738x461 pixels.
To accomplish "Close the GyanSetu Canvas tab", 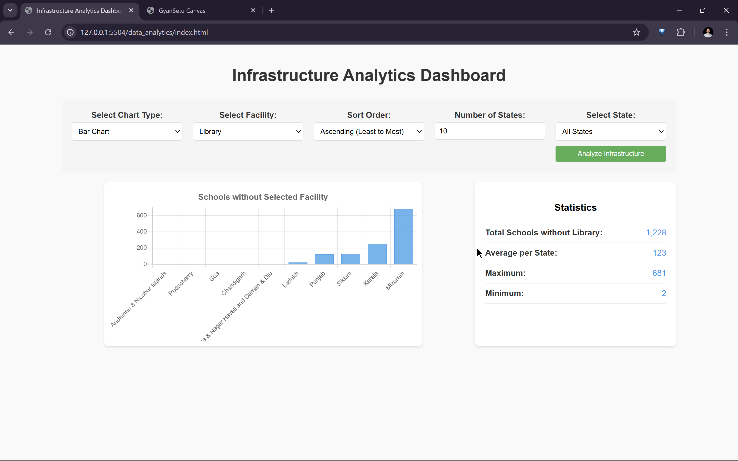I will [253, 10].
